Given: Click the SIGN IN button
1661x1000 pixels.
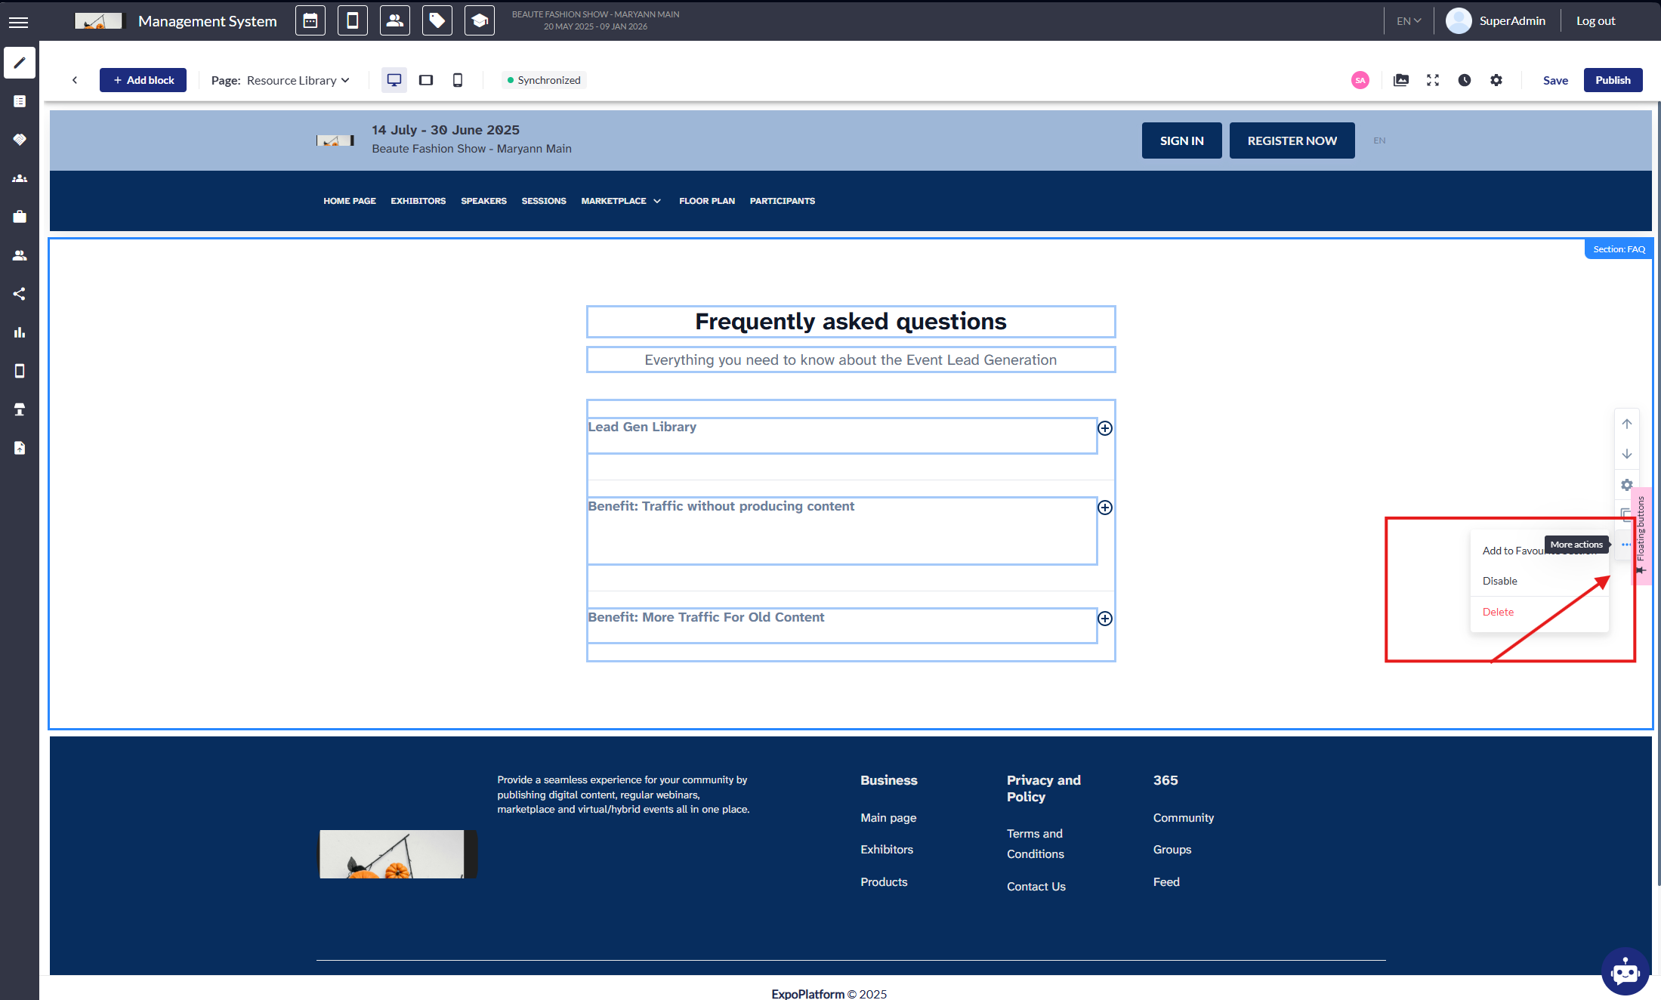Looking at the screenshot, I should 1181,140.
